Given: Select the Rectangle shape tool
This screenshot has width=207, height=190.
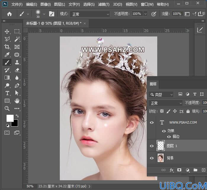Looking at the screenshot, I should coord(7,101).
